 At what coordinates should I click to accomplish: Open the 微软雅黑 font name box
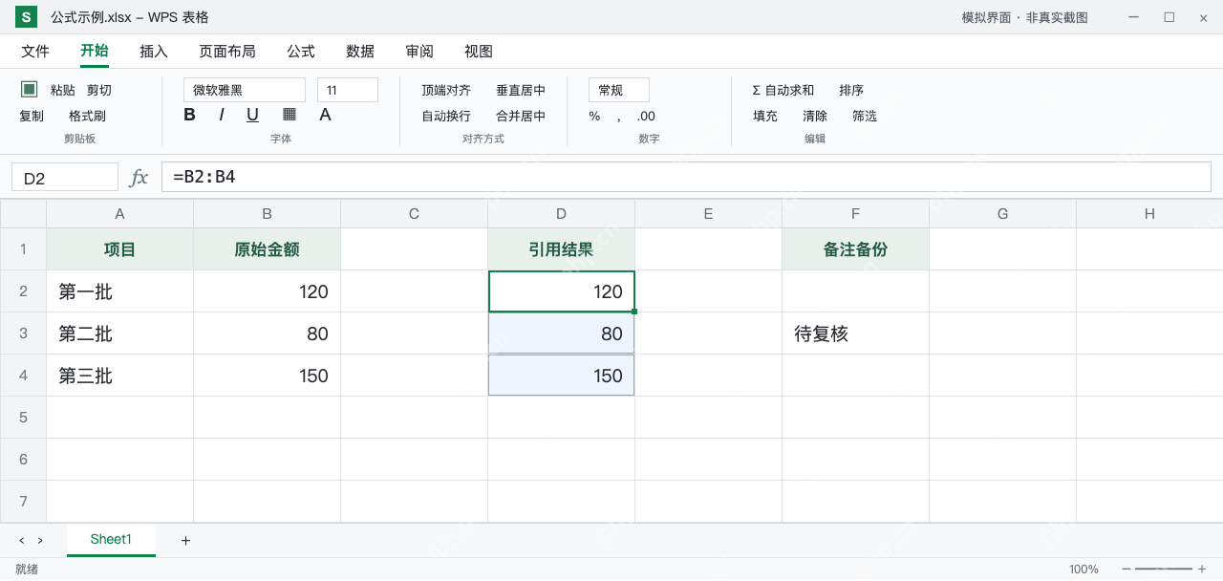pyautogui.click(x=245, y=90)
